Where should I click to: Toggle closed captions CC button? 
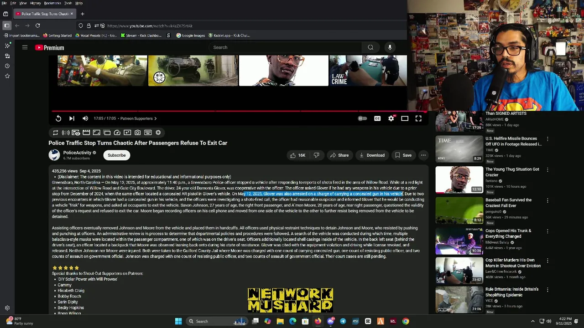coord(377,118)
